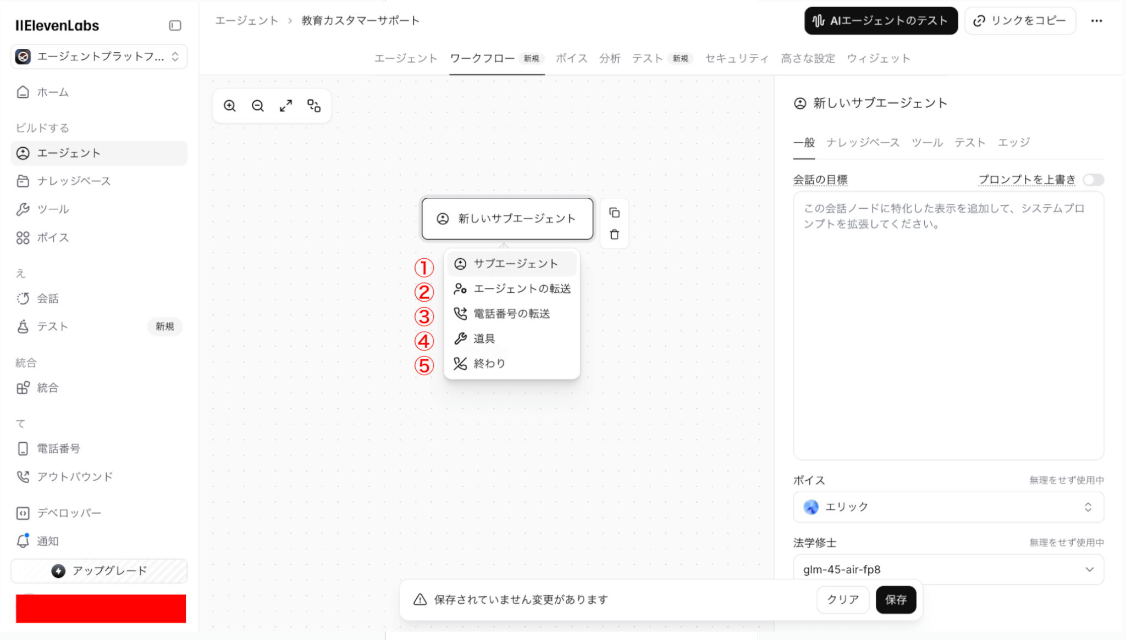
Task: Open the three-dot more options menu
Action: pos(1096,21)
